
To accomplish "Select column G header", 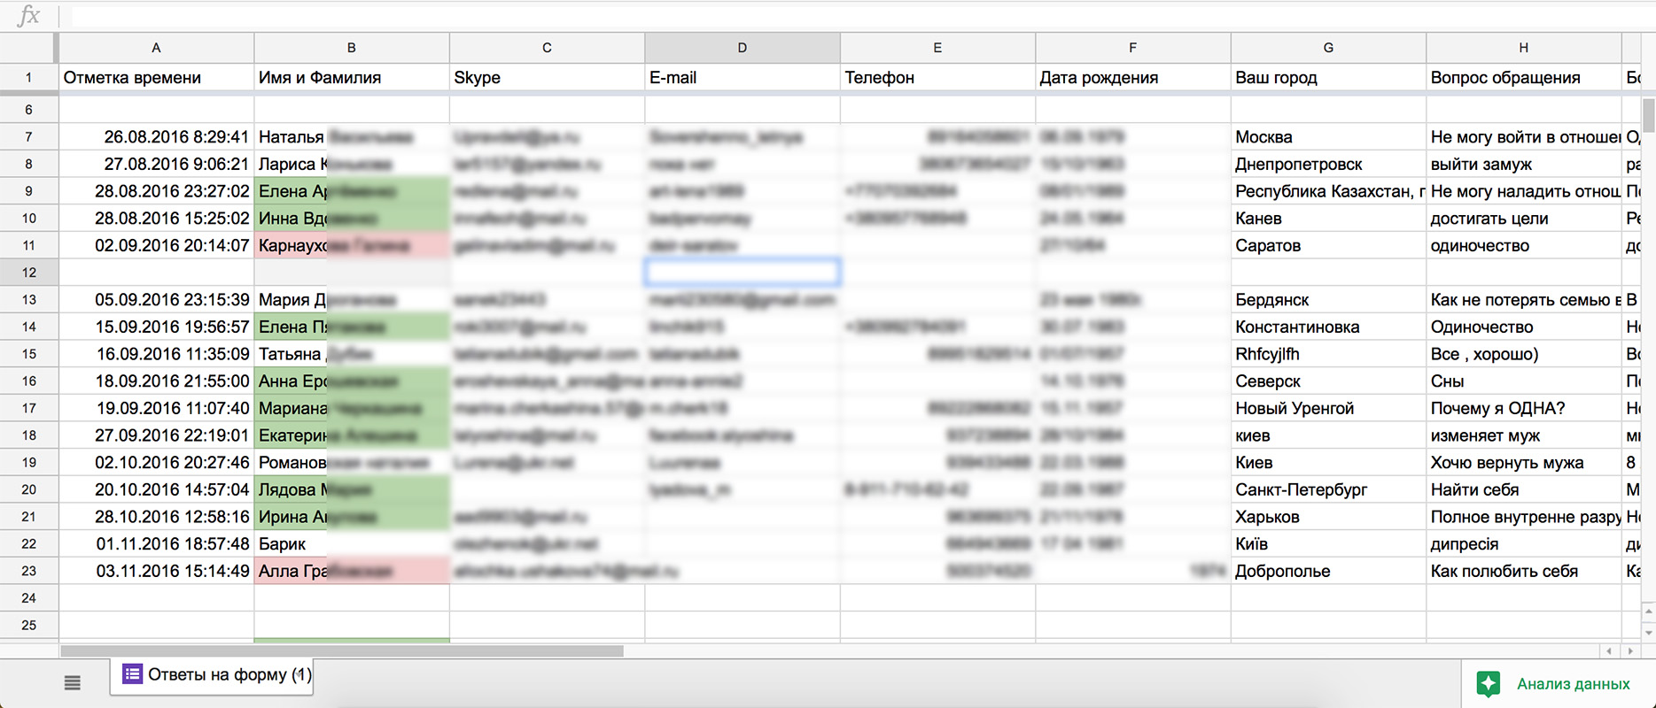I will point(1328,48).
